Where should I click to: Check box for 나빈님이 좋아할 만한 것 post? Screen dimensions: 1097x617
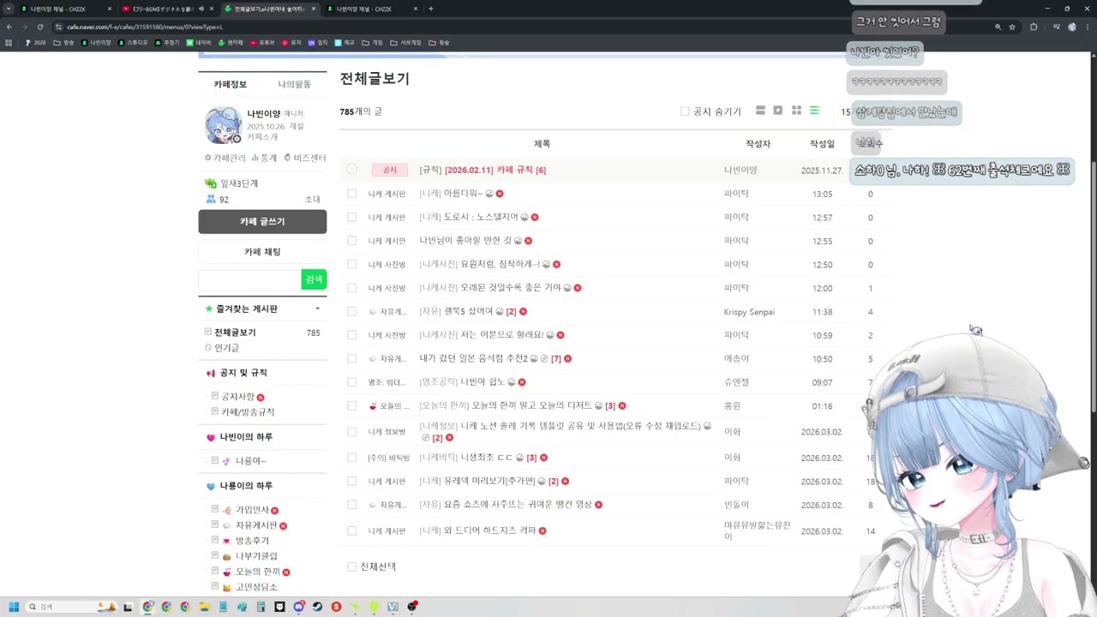tap(351, 241)
